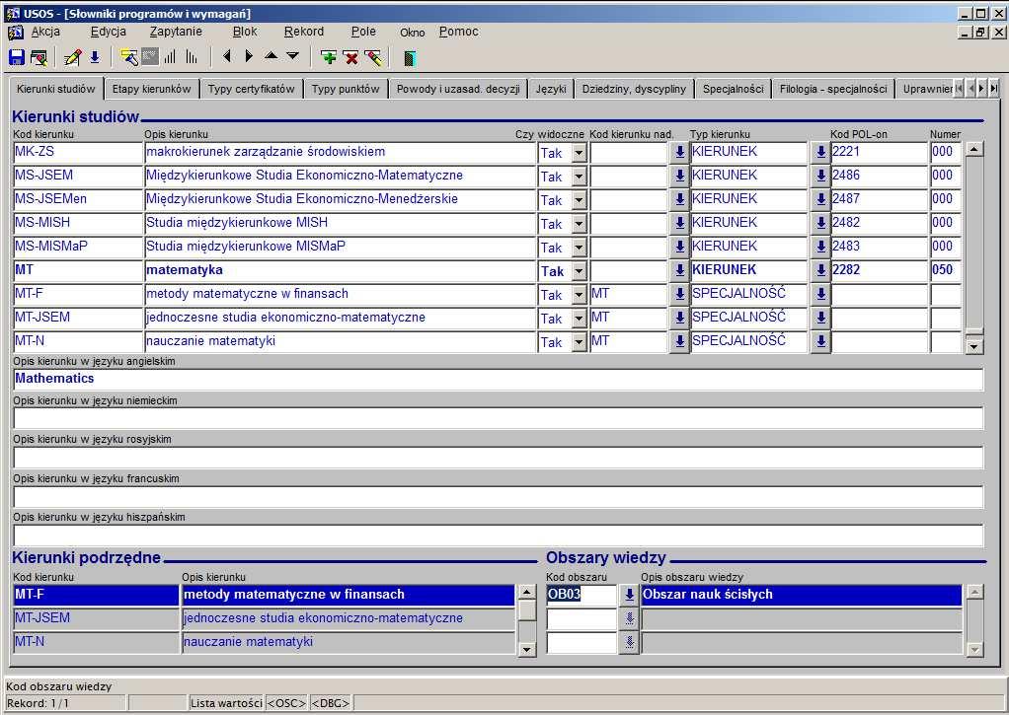Image resolution: width=1009 pixels, height=715 pixels.
Task: Click the blue floppy disk Save icon
Action: click(17, 58)
